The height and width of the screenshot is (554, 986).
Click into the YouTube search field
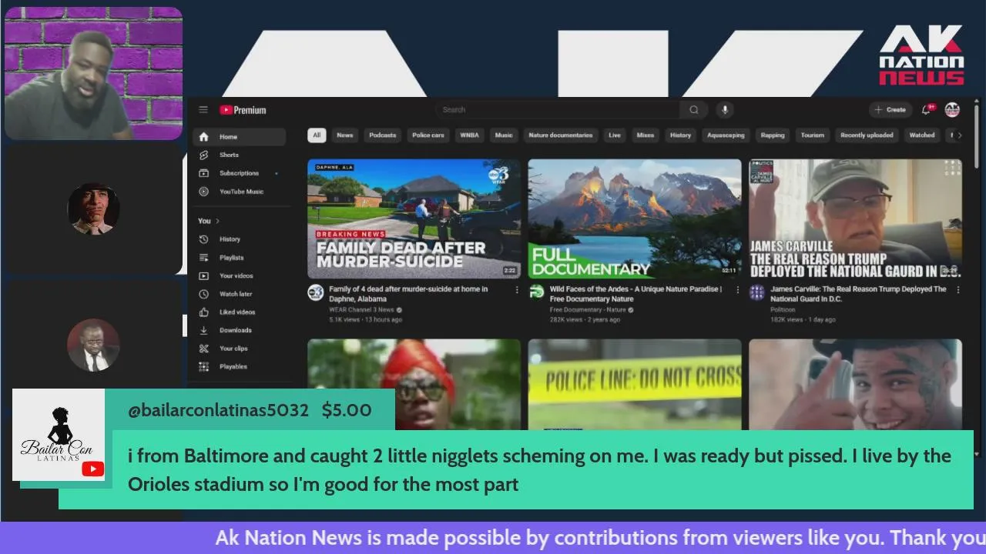(x=558, y=110)
